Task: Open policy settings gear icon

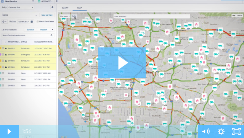Action: click(x=52, y=7)
